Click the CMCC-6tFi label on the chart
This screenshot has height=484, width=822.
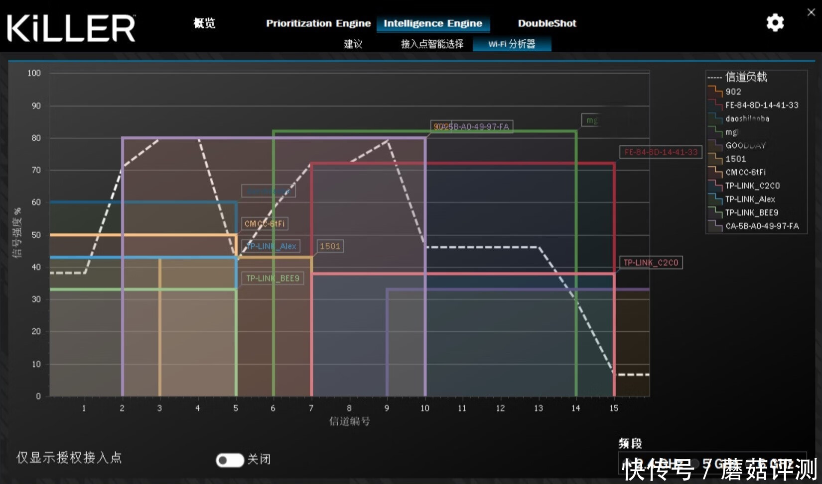point(265,224)
